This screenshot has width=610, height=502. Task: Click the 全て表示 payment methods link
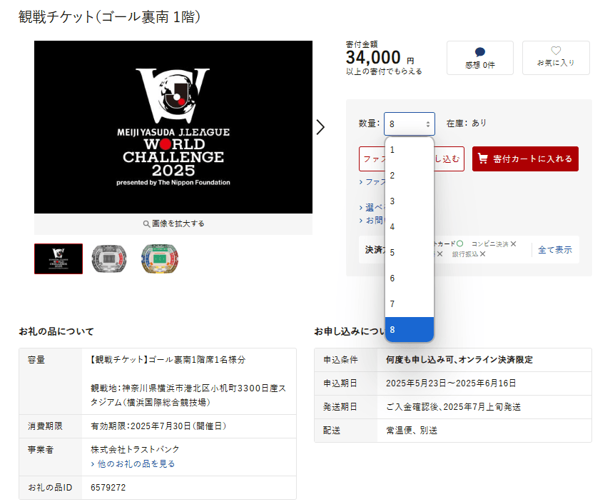(x=554, y=250)
